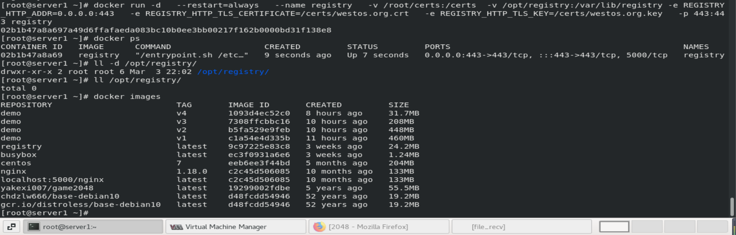Click image ID b5fa529e9feb for demo v2
Screen dimensions: 736x235
(259, 130)
